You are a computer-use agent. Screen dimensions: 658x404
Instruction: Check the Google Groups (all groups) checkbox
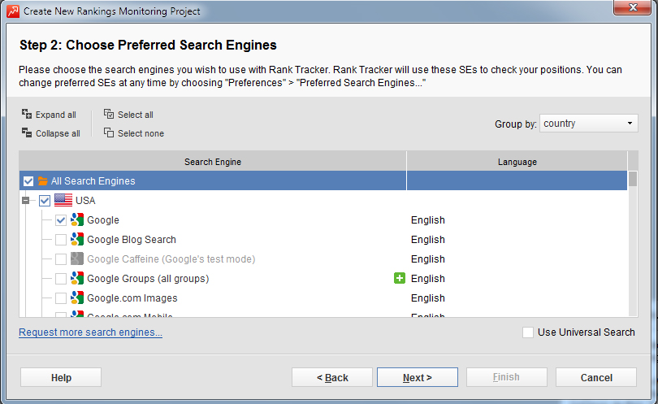coord(61,279)
